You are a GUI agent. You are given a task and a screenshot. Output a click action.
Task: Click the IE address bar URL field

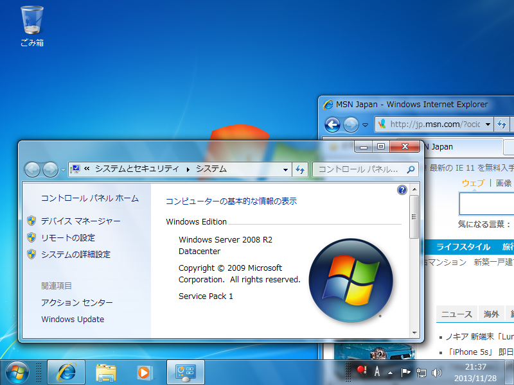click(x=435, y=124)
